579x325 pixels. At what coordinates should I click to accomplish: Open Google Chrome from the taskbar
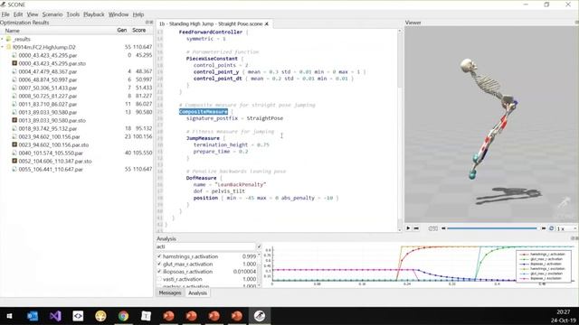(123, 316)
